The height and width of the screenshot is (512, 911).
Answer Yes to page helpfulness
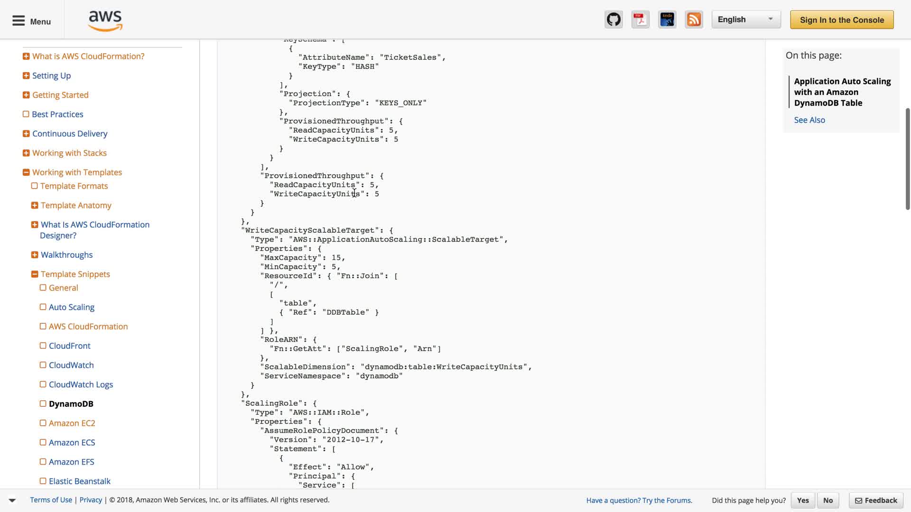pyautogui.click(x=803, y=500)
